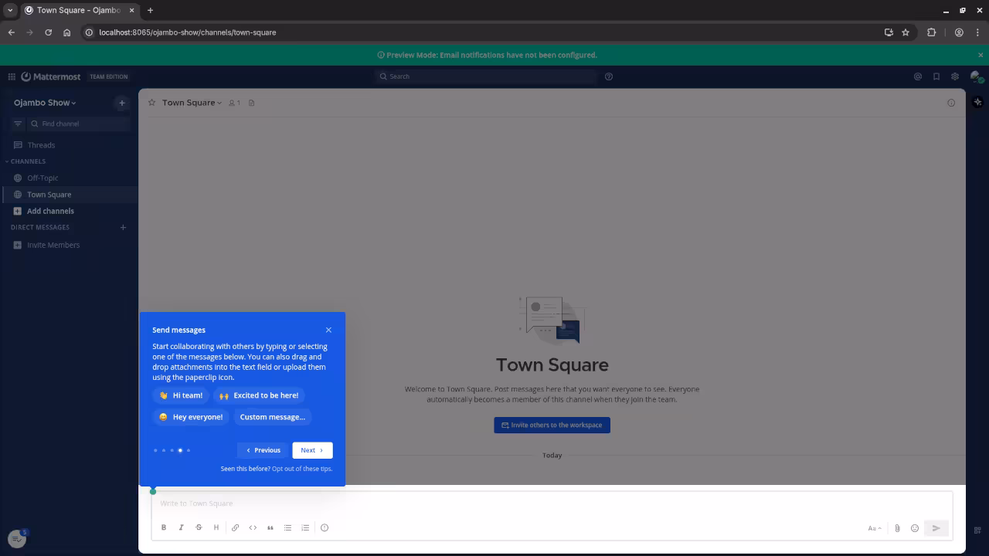The width and height of the screenshot is (989, 556).
Task: Click the paperclip attachment icon
Action: [x=897, y=528]
